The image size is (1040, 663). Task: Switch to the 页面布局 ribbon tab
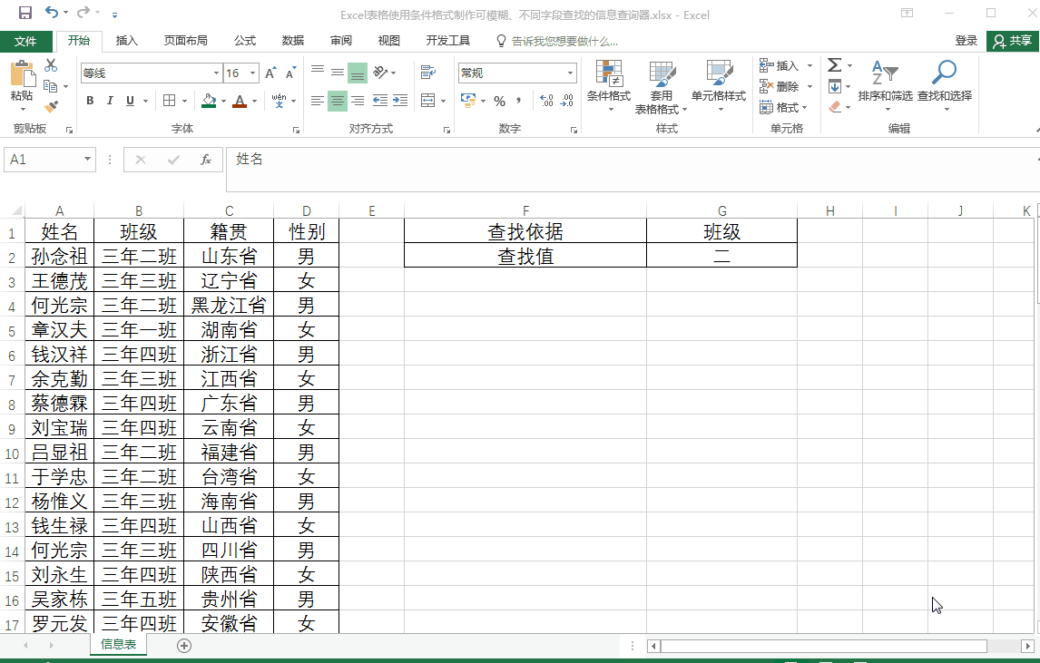pyautogui.click(x=186, y=41)
